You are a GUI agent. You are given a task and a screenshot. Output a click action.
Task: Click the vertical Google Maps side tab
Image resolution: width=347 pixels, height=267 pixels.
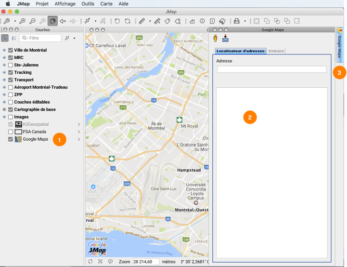coord(339,45)
